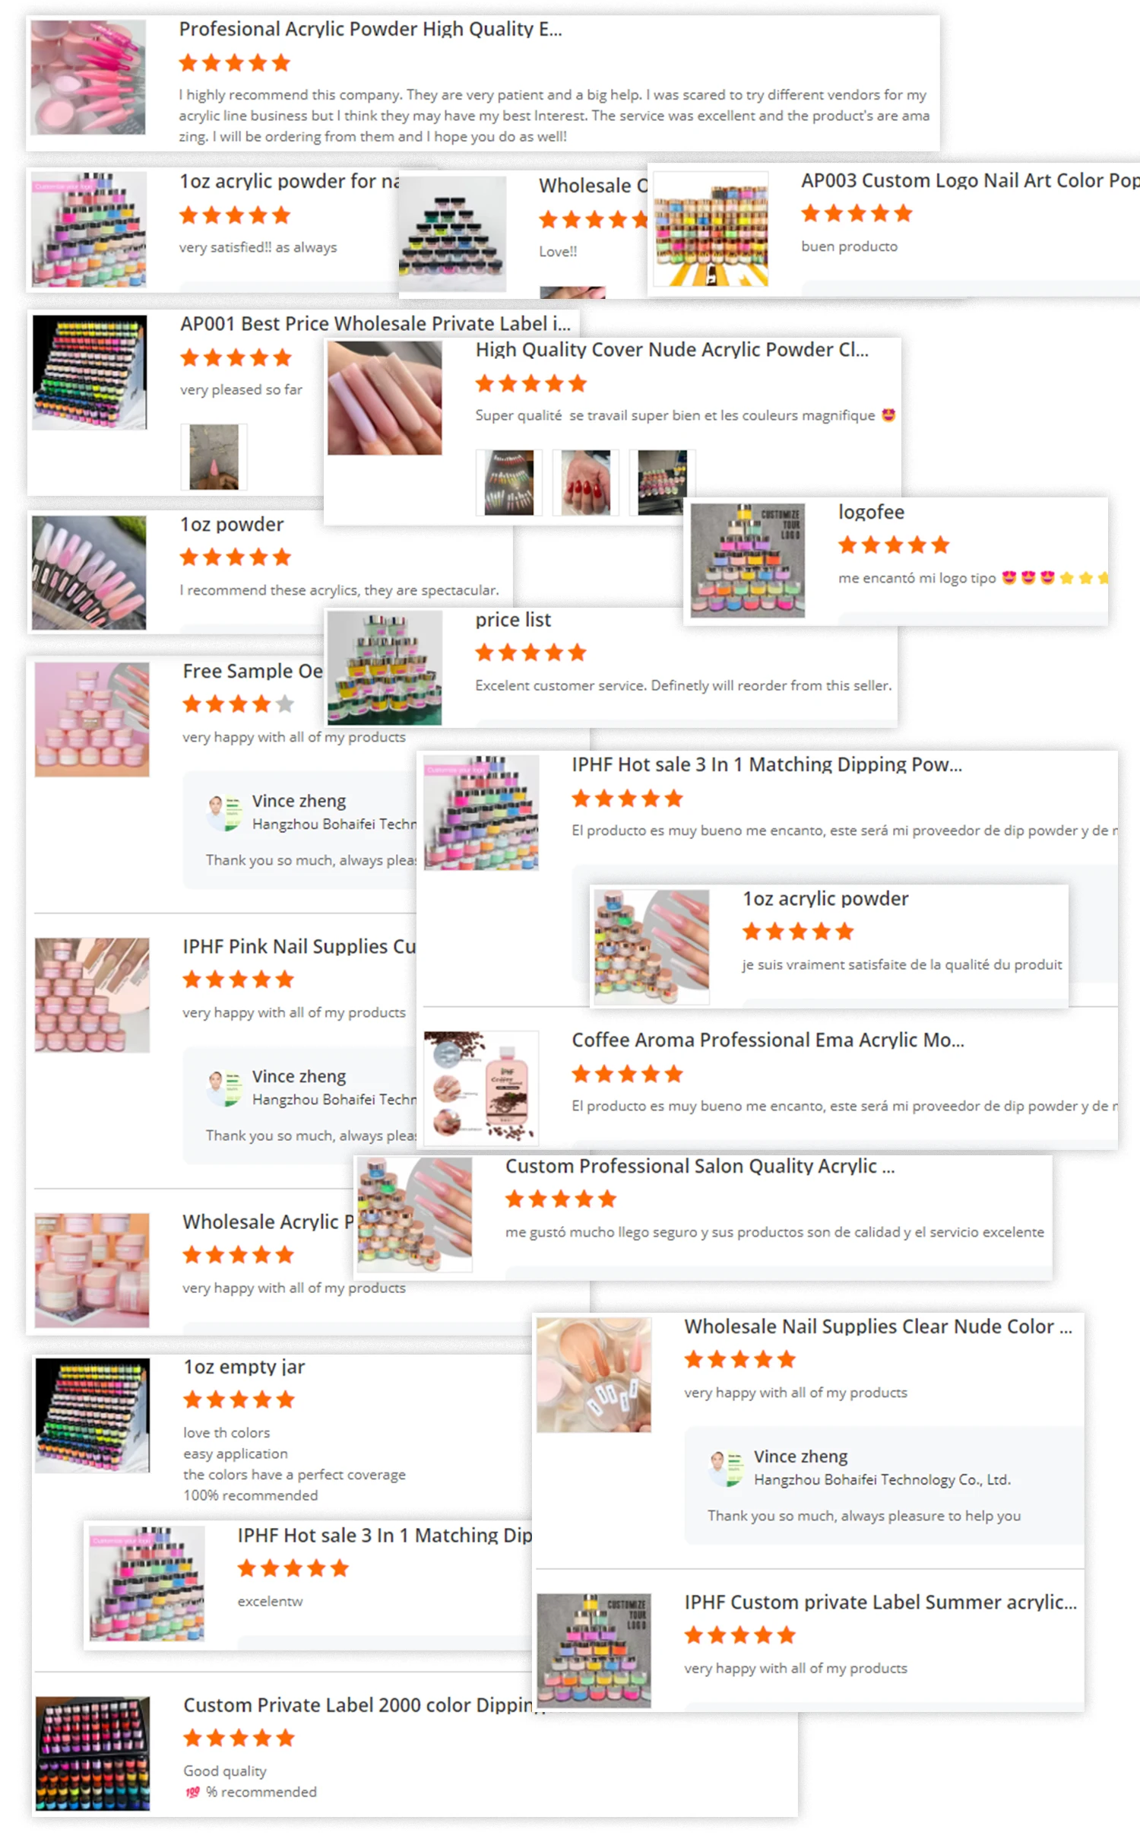Open the Coffee Aroma Professional Ema Acrylic title
The height and width of the screenshot is (1836, 1140).
pos(768,1040)
